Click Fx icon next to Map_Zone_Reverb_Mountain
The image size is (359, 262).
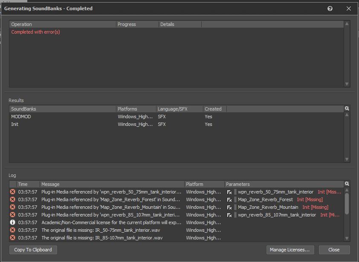pos(229,208)
